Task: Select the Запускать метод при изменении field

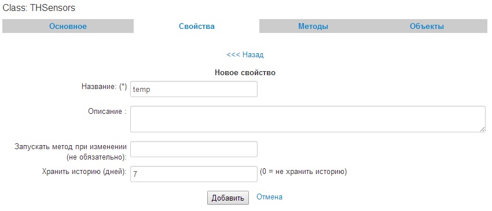Action: click(194, 149)
